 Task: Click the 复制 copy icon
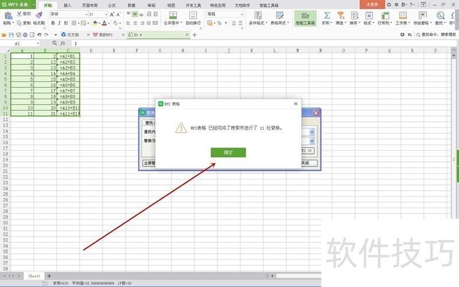click(x=20, y=23)
